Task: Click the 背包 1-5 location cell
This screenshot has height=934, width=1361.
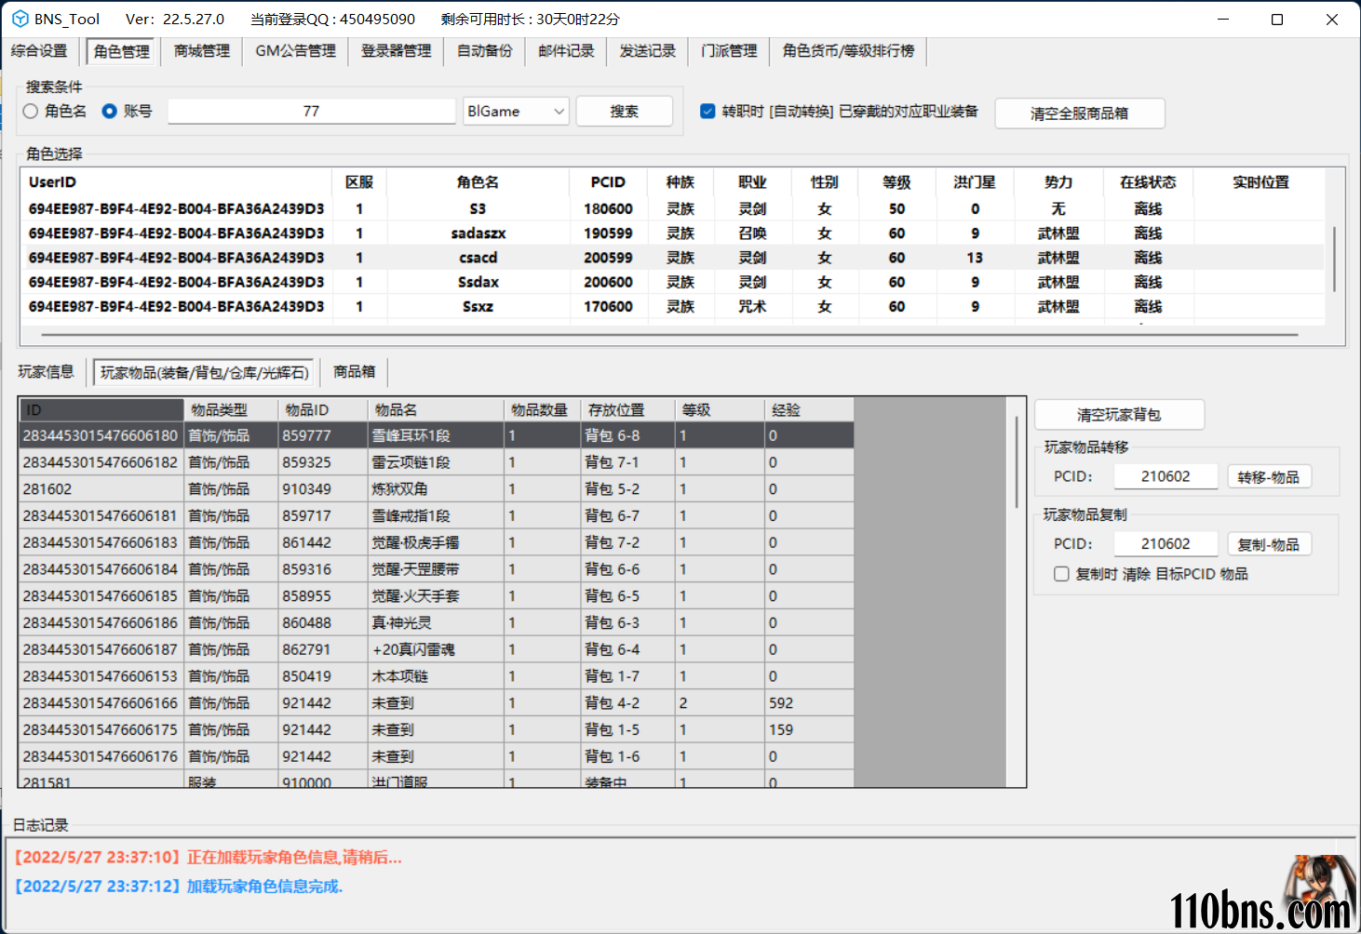Action: (628, 730)
